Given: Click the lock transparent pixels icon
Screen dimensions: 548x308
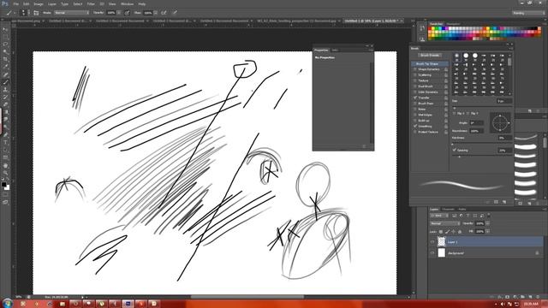Looking at the screenshot, I should click(441, 232).
